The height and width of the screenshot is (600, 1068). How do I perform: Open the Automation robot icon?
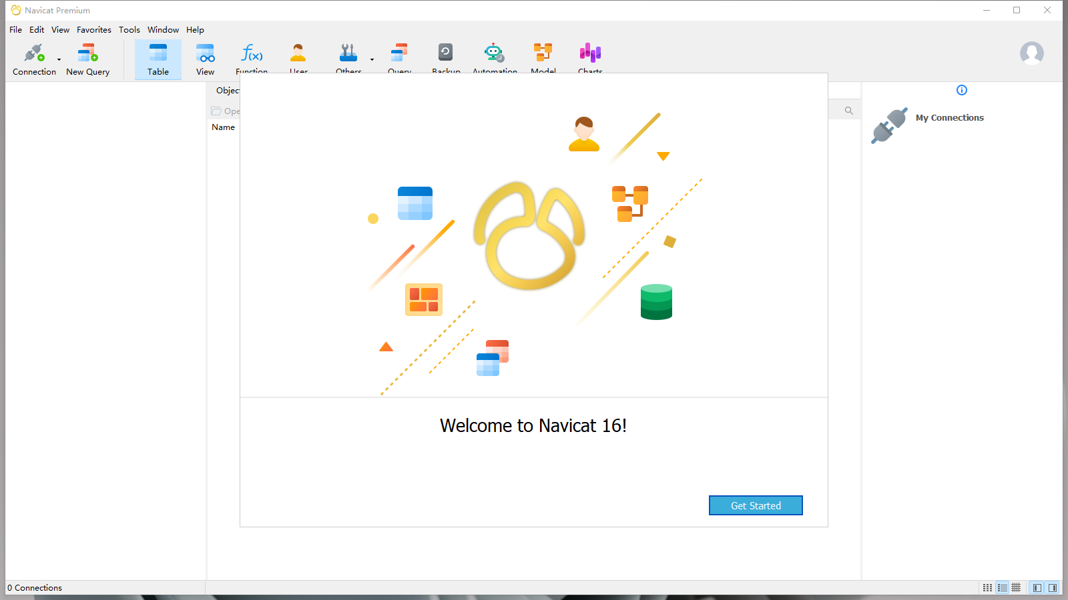[494, 53]
